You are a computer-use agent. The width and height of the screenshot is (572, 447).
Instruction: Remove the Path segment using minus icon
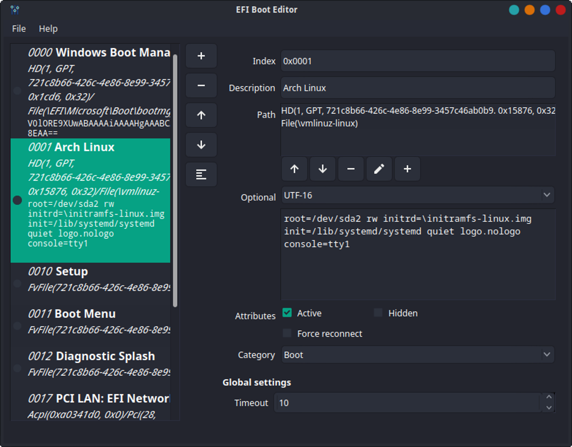pos(350,169)
